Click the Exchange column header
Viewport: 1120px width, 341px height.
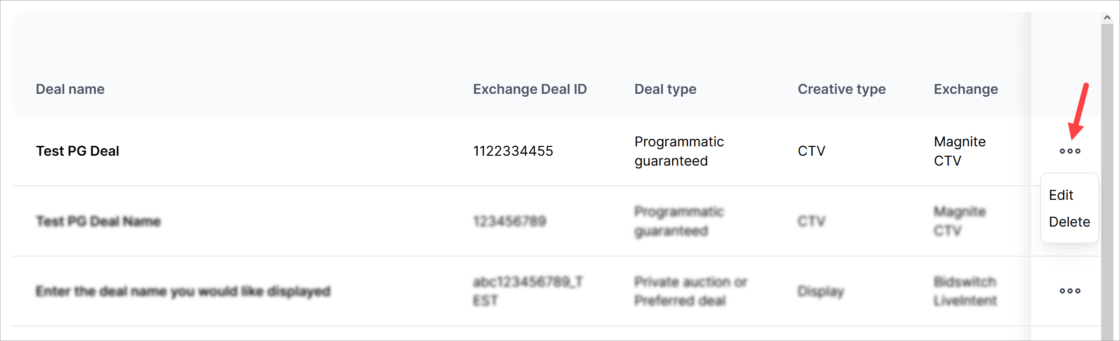(x=965, y=89)
